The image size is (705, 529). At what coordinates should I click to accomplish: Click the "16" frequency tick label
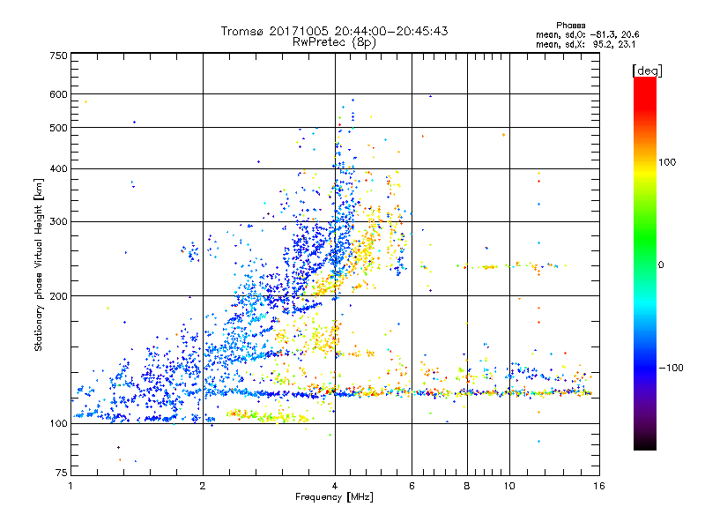pyautogui.click(x=599, y=486)
